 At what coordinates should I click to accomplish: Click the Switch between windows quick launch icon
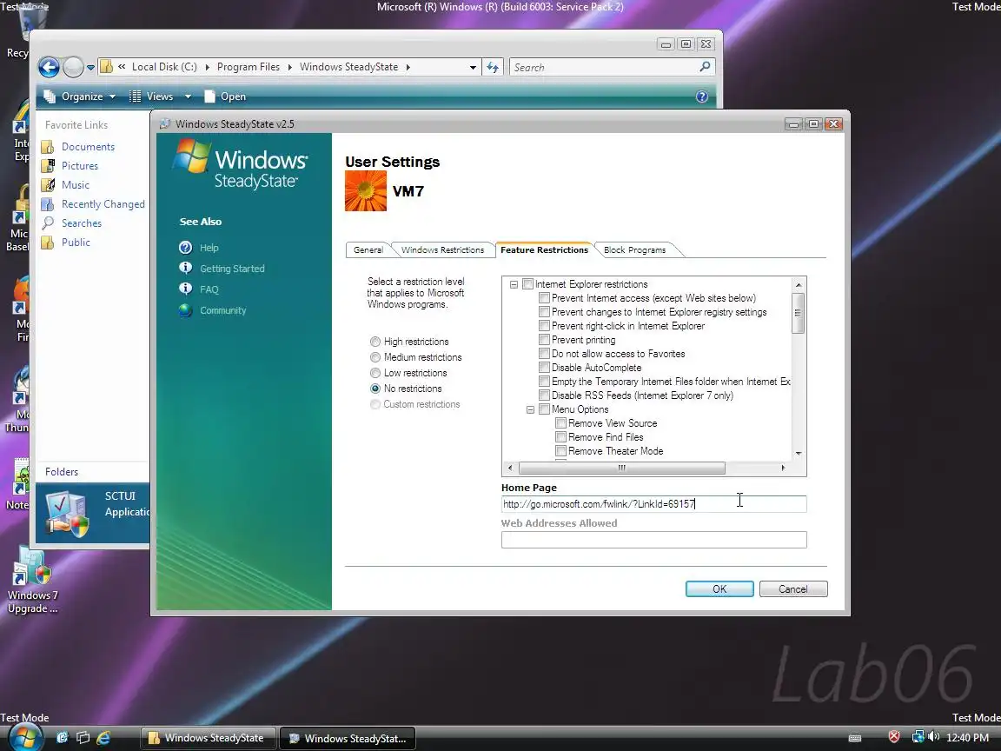(83, 738)
